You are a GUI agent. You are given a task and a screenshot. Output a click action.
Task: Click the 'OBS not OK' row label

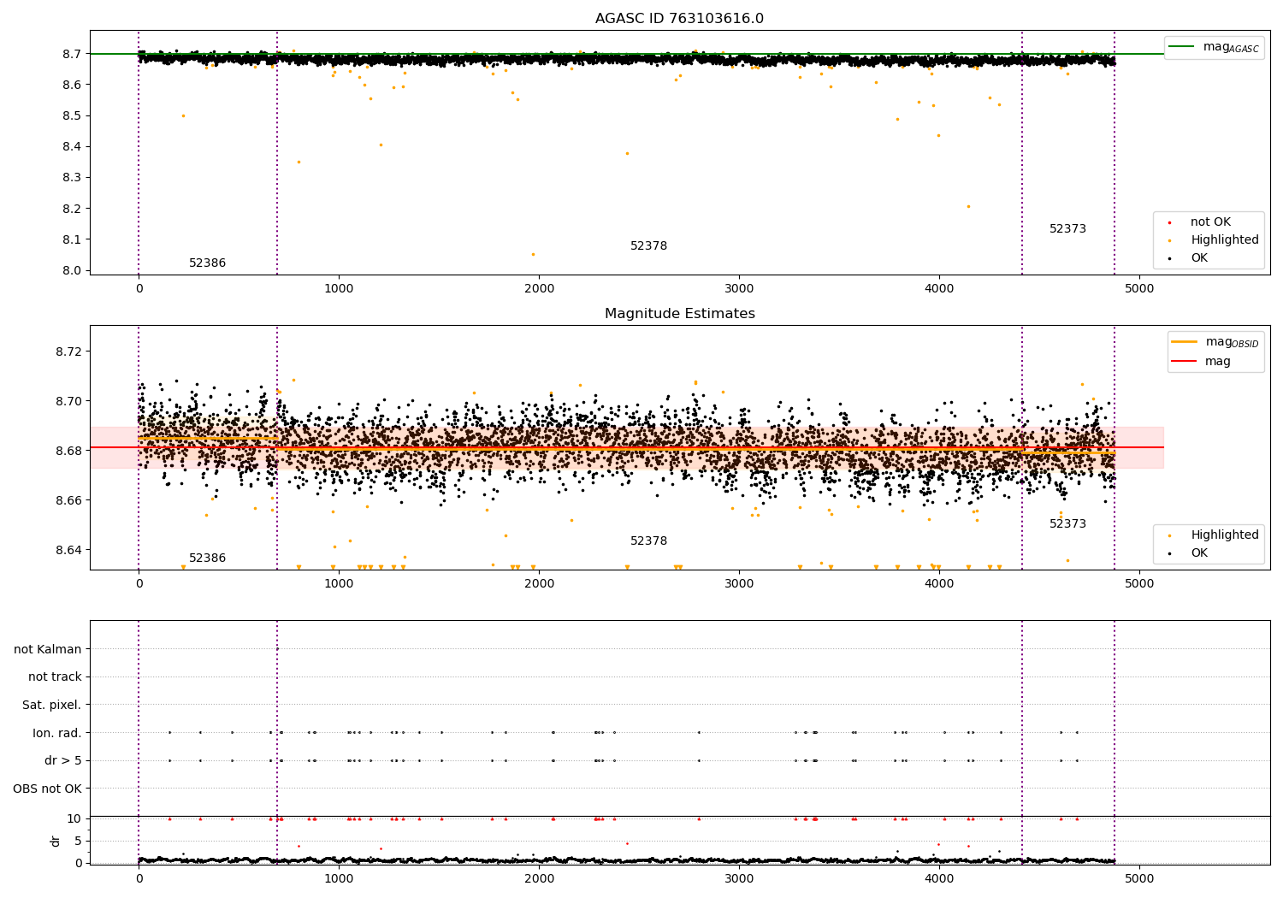(x=48, y=789)
